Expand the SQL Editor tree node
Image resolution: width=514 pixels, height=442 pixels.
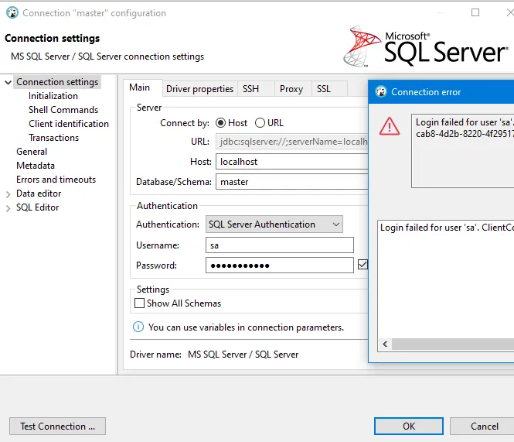(x=9, y=208)
